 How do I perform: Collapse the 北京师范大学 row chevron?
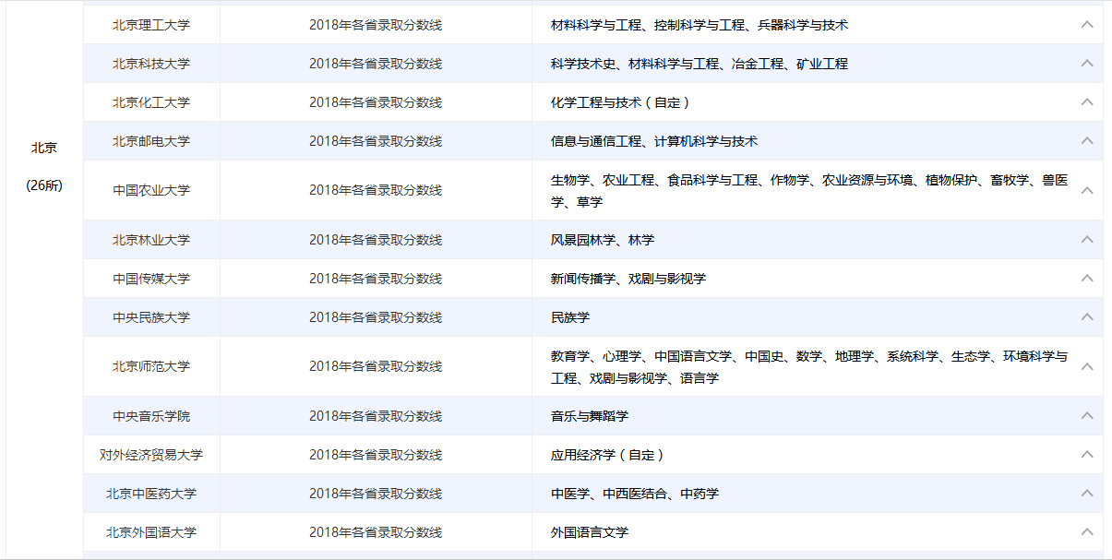click(x=1087, y=366)
